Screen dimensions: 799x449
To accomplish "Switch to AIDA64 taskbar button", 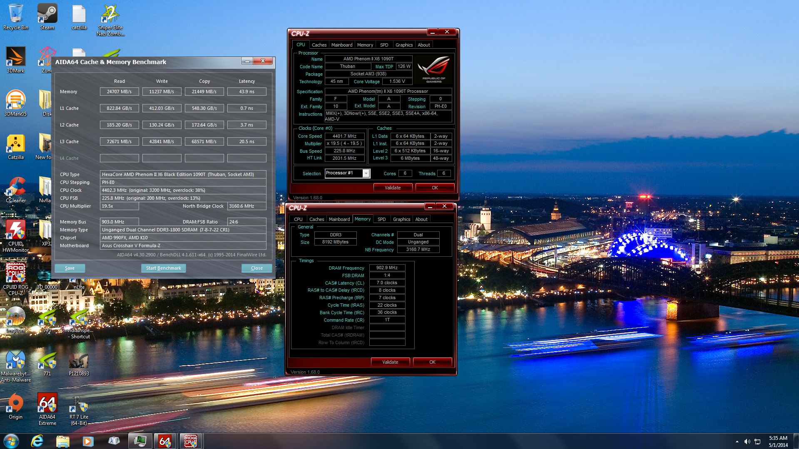I will 165,441.
